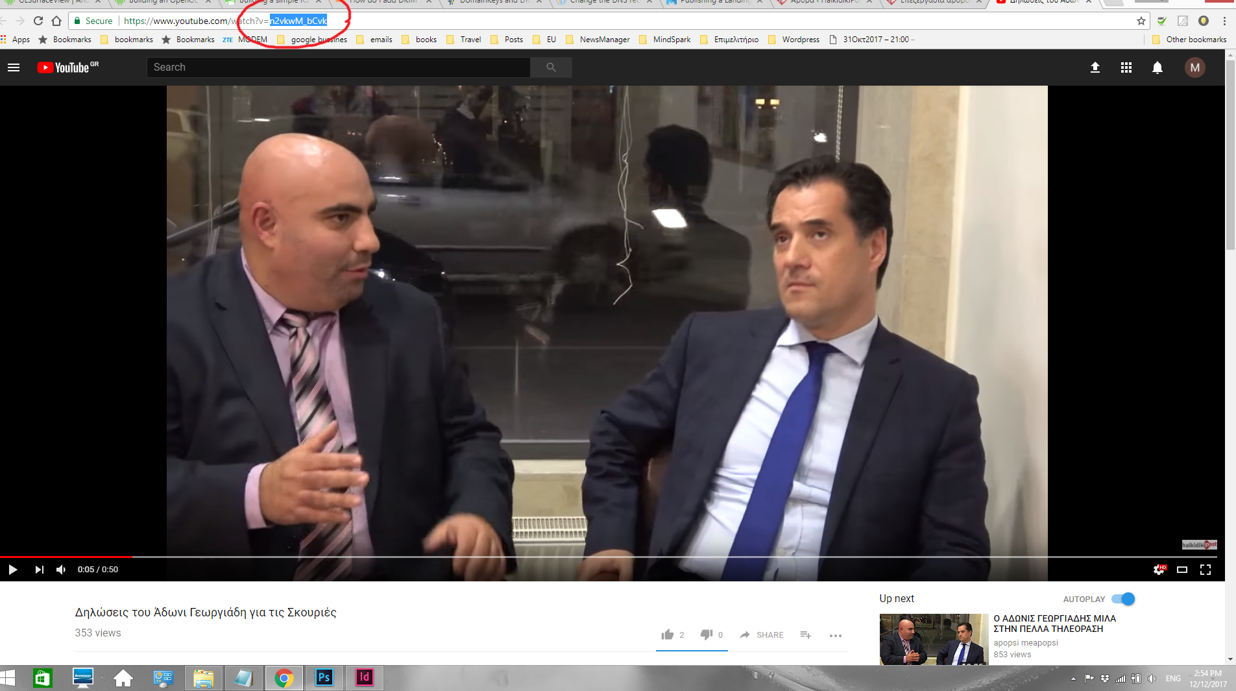Viewport: 1236px width, 691px height.
Task: Skip to the next video
Action: click(39, 570)
